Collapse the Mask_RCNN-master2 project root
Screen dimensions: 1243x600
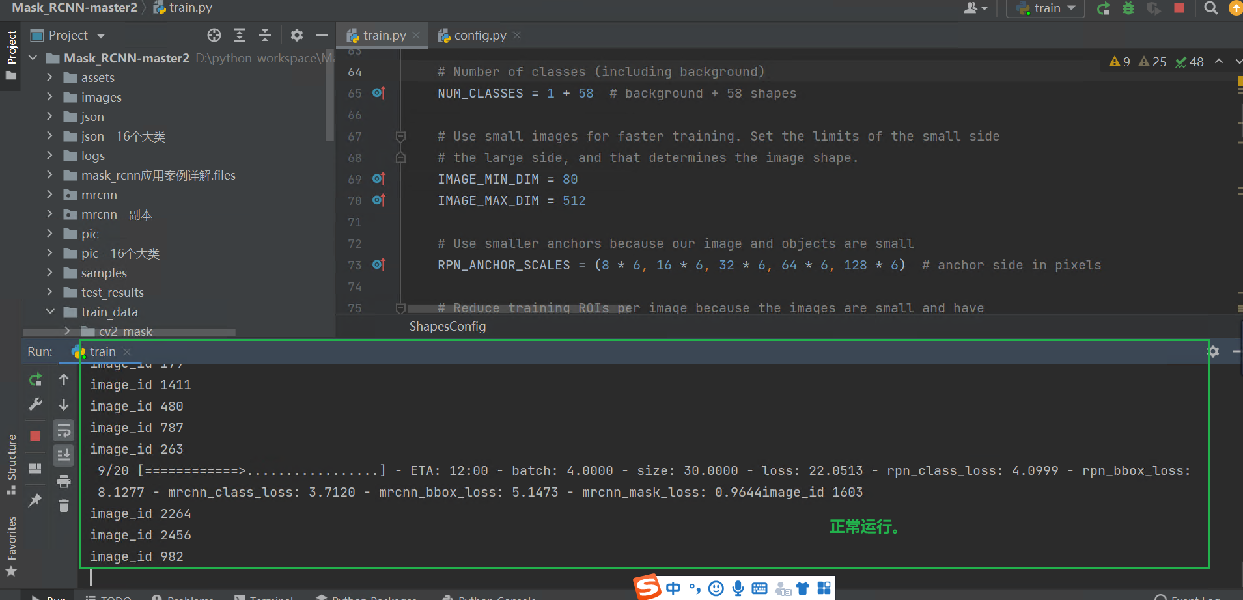coord(33,57)
